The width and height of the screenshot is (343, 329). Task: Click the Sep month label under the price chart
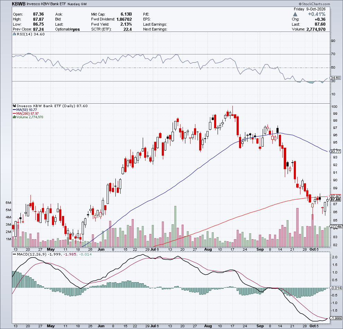(260, 249)
